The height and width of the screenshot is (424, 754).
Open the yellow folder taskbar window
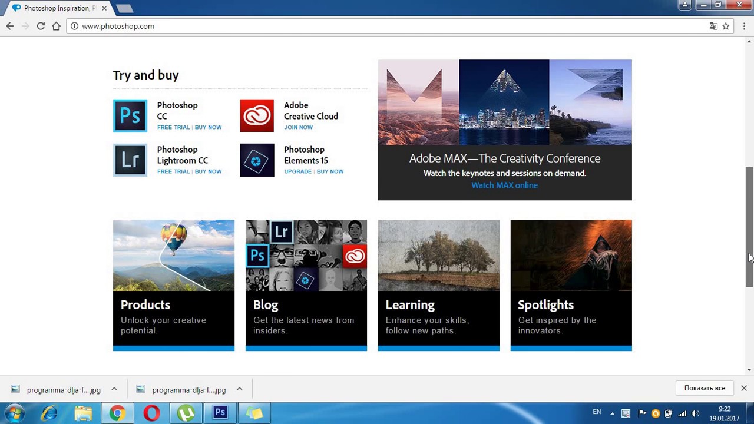tap(254, 413)
